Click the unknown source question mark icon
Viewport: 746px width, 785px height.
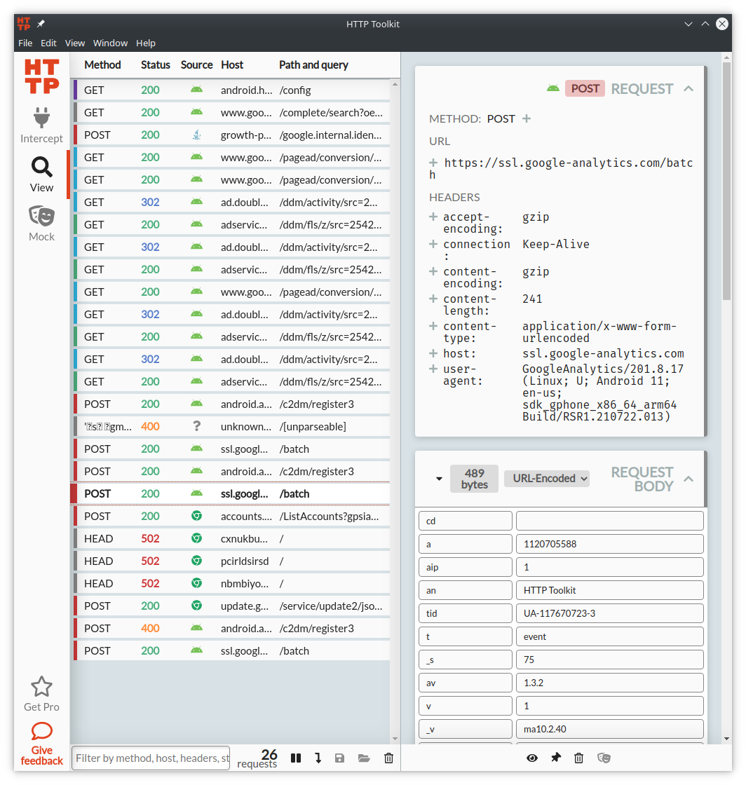197,426
